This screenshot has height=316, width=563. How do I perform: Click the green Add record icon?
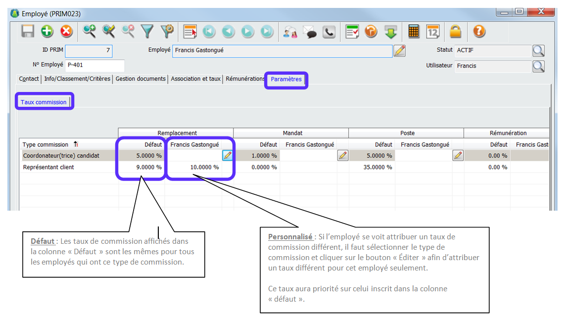pyautogui.click(x=47, y=32)
